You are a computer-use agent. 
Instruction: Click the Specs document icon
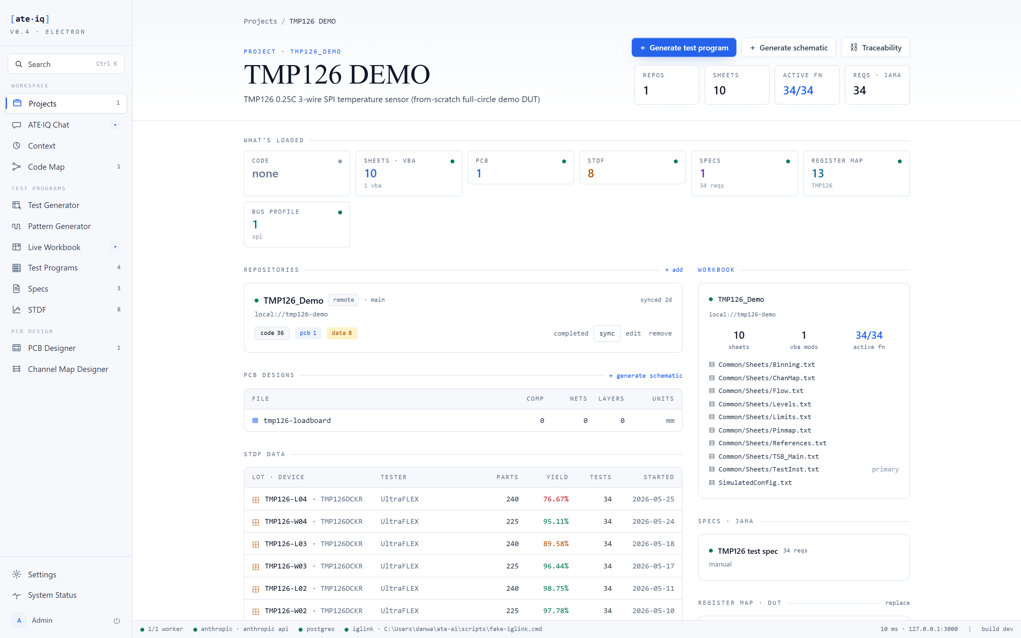[17, 289]
